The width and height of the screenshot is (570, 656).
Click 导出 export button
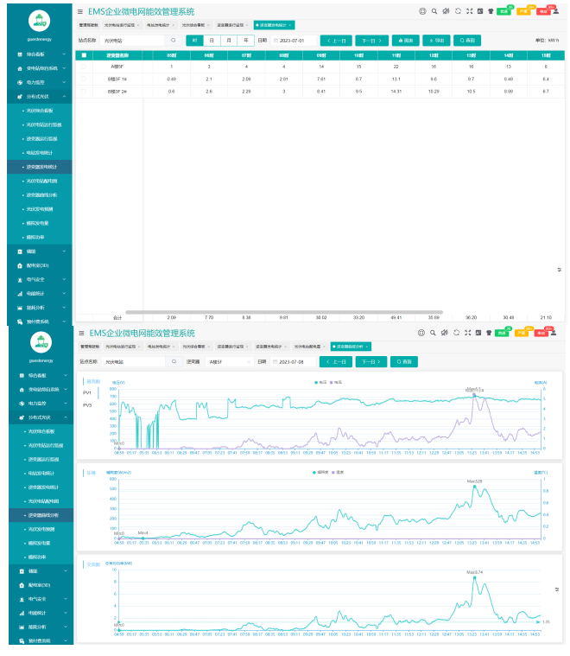point(434,41)
